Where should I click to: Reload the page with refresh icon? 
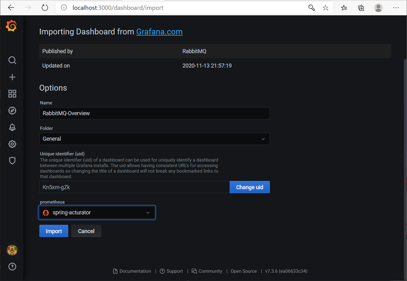[45, 8]
